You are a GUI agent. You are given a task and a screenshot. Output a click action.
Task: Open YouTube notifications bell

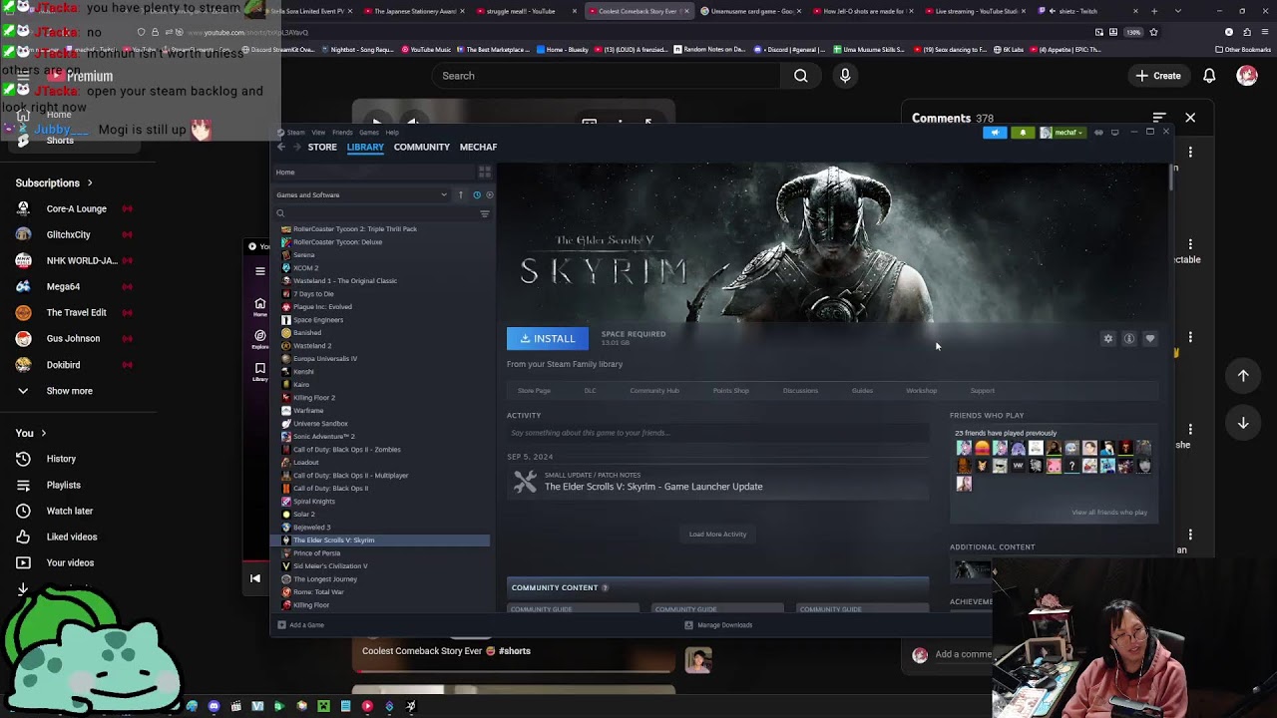tap(1209, 76)
